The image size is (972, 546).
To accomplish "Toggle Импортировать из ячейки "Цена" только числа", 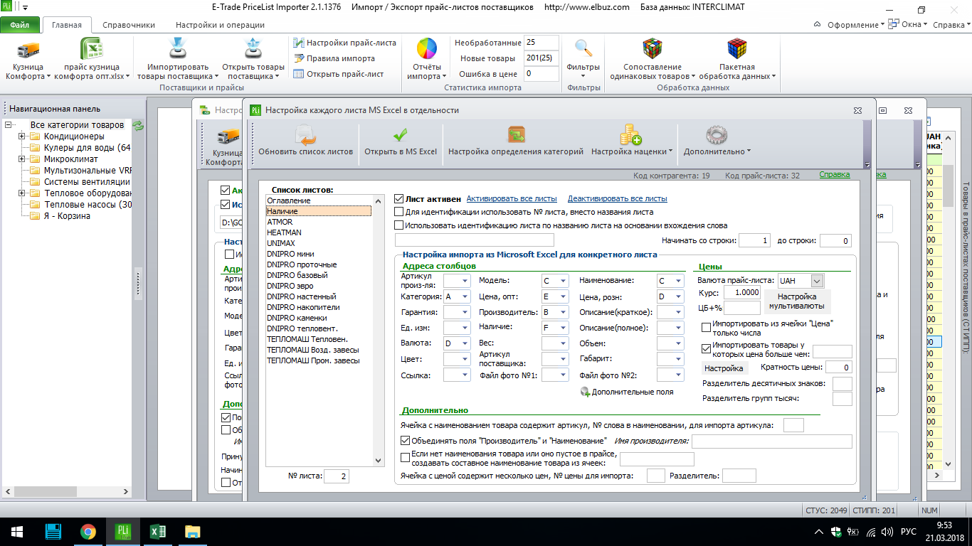I will [x=707, y=328].
